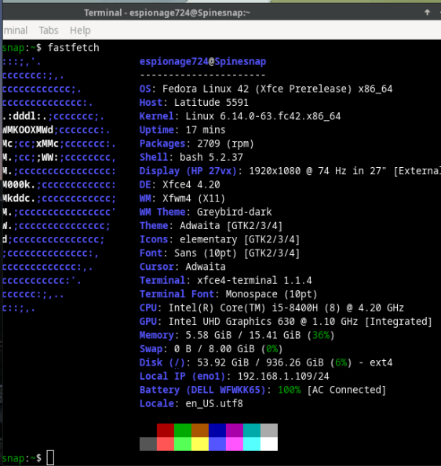This screenshot has width=441, height=466.
Task: Click the 'Display (HP 27vx)' label
Action: point(188,171)
